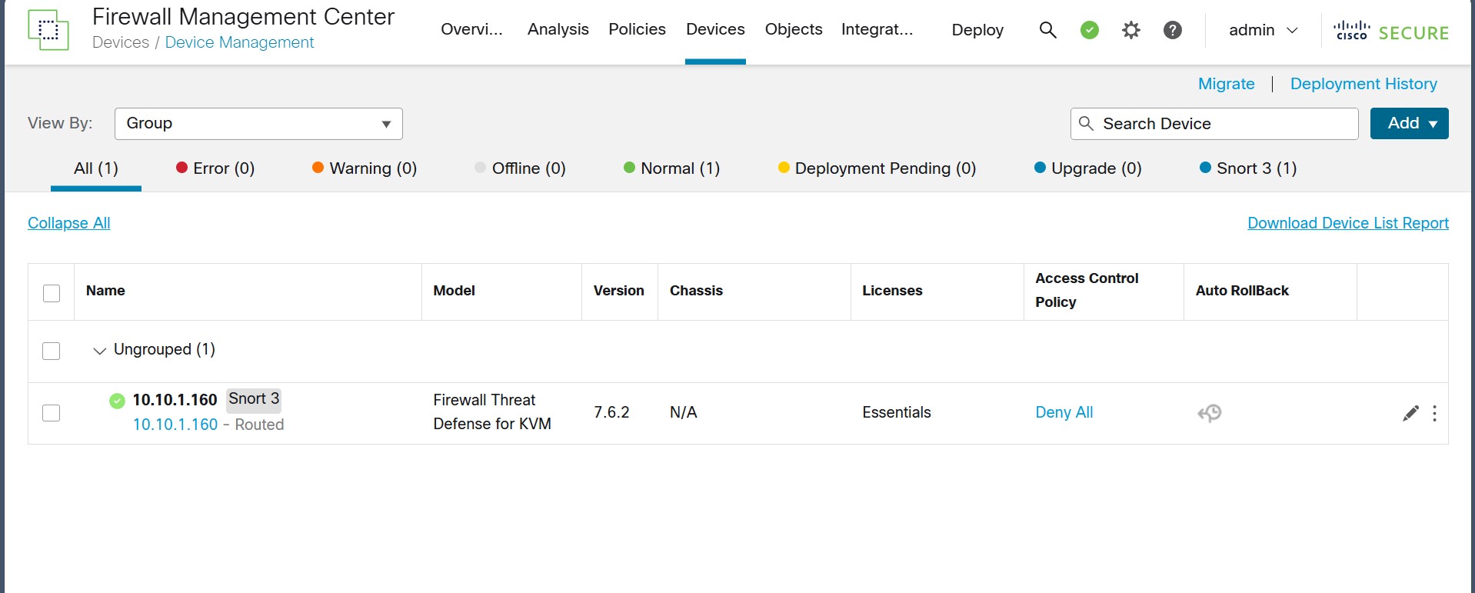Click the Auto RollBack icon for 10.10.1.160
Screen dimensions: 1475x593
1210,413
